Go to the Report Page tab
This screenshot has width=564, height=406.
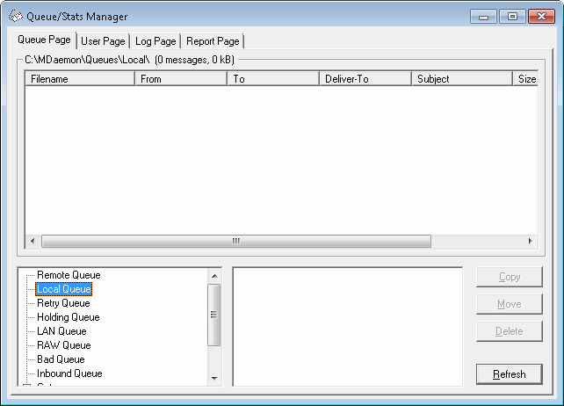pyautogui.click(x=213, y=41)
